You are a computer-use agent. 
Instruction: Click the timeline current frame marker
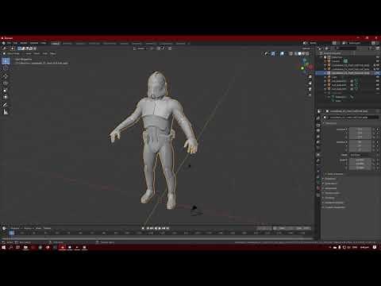point(12,233)
